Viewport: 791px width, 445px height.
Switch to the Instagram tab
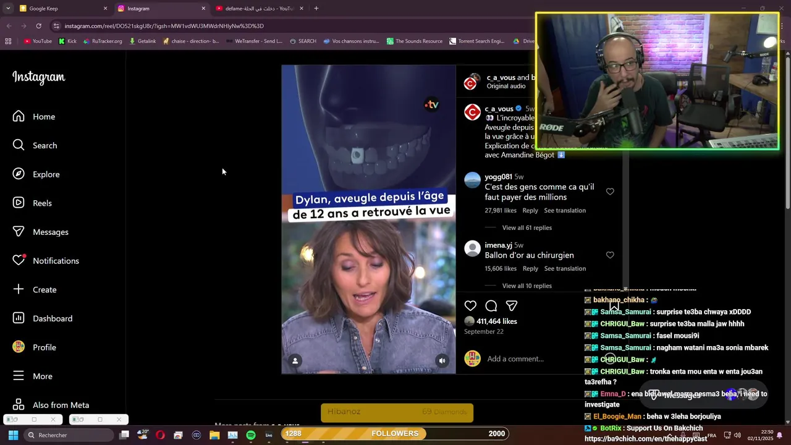click(162, 9)
